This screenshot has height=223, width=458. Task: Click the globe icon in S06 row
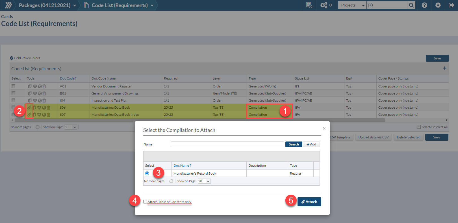pos(44,108)
